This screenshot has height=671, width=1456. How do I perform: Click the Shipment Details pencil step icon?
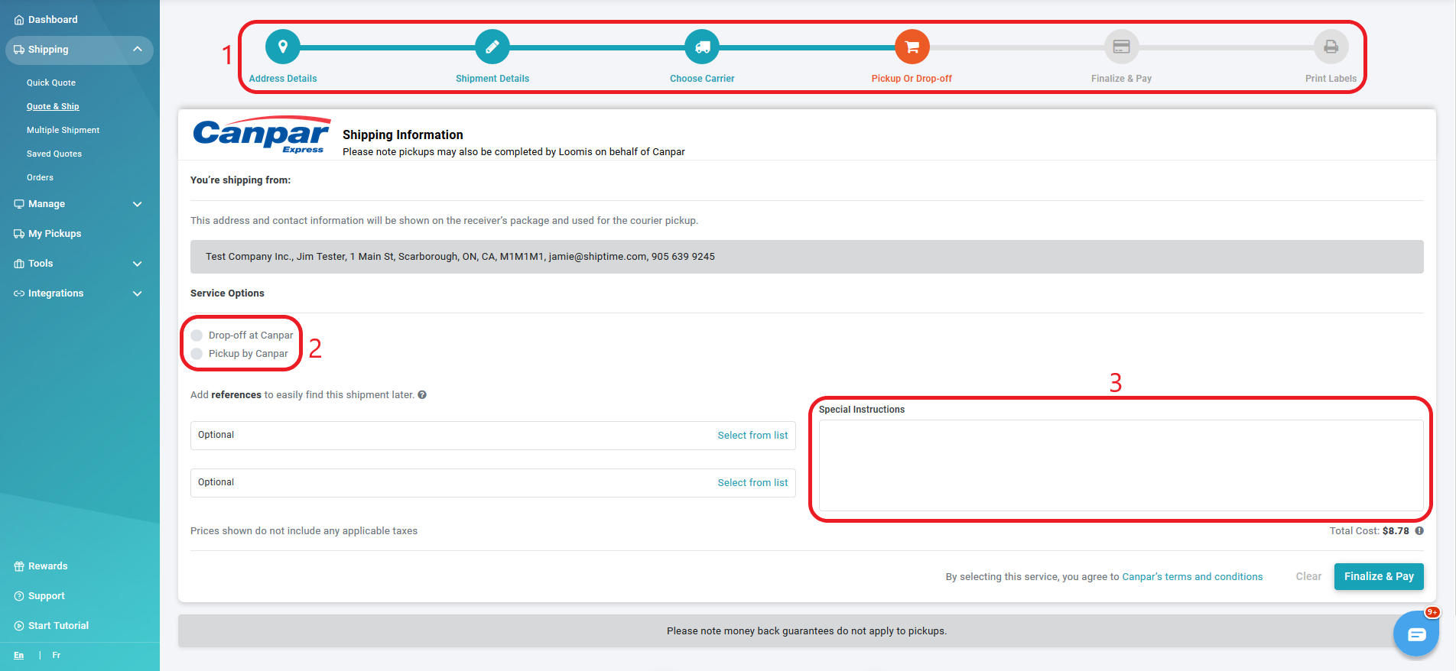(492, 47)
